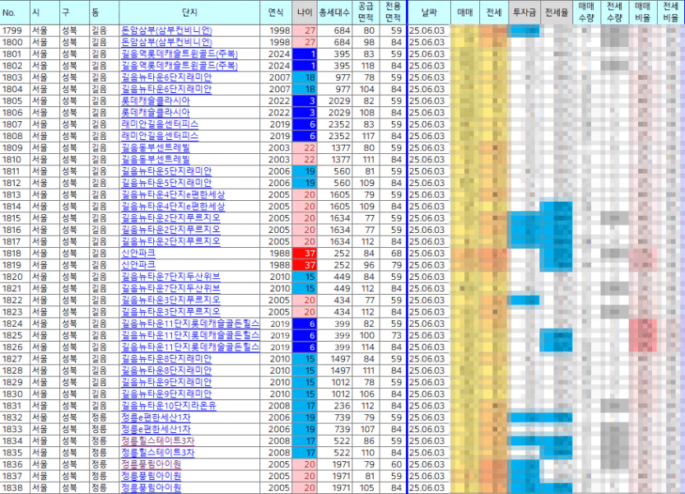The height and width of the screenshot is (494, 685).
Task: Click 공급면적 cell 118 in row 1802
Action: (366, 66)
